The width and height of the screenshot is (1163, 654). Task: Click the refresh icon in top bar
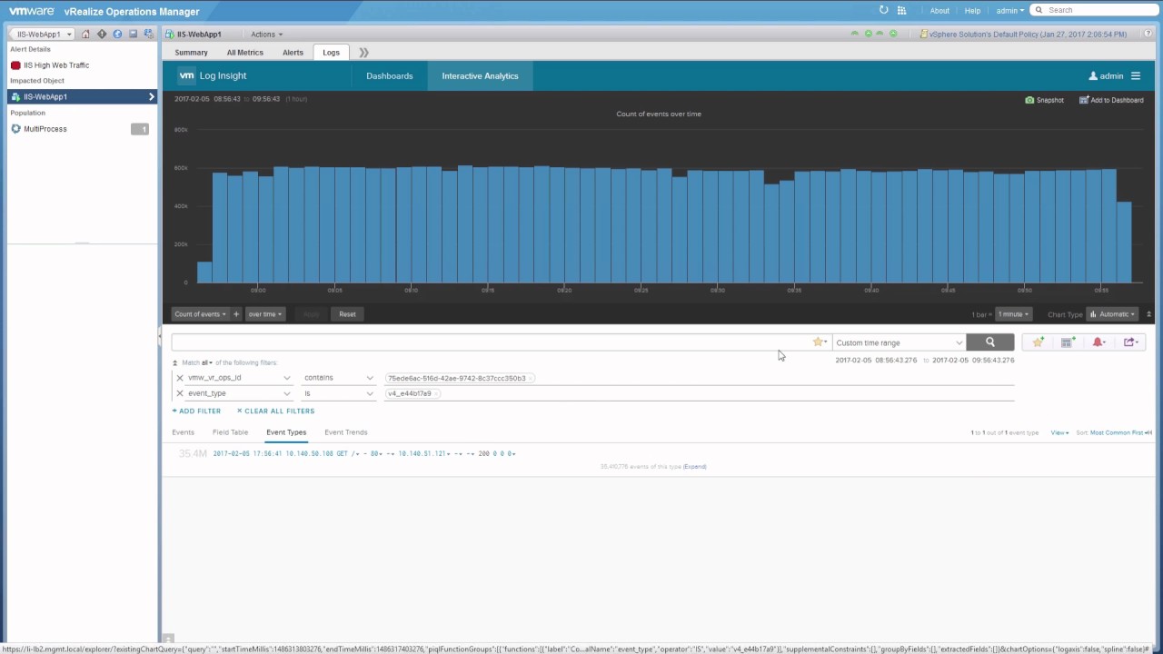[883, 10]
